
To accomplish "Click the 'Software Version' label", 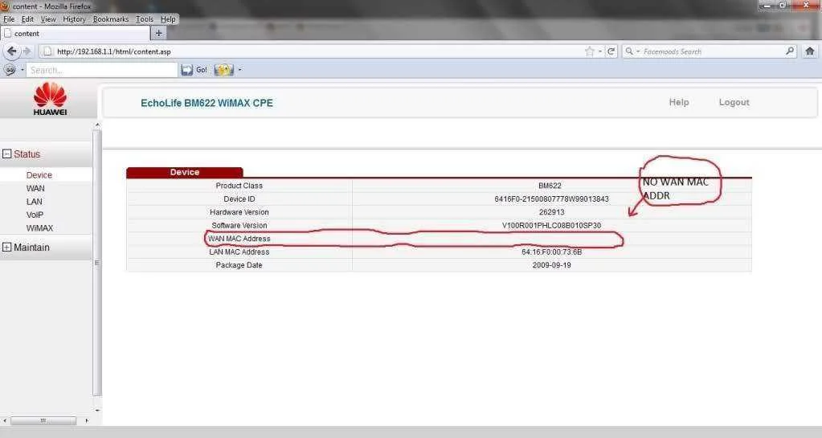I will 239,225.
